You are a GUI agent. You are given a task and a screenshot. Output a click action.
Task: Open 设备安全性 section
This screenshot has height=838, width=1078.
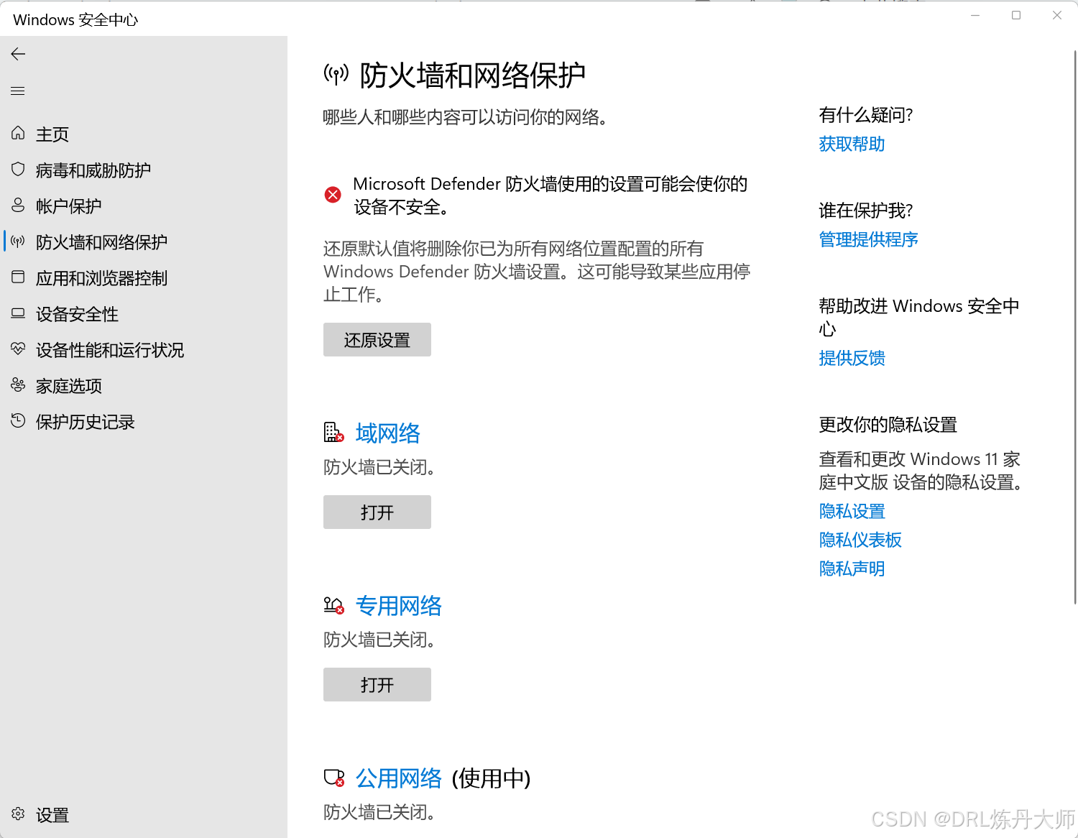[x=77, y=314]
